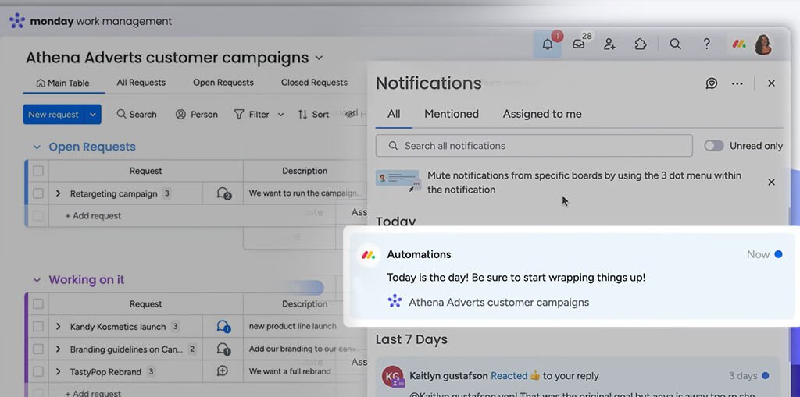Click the Athena Adverts board icon in notification
The width and height of the screenshot is (800, 397).
395,302
